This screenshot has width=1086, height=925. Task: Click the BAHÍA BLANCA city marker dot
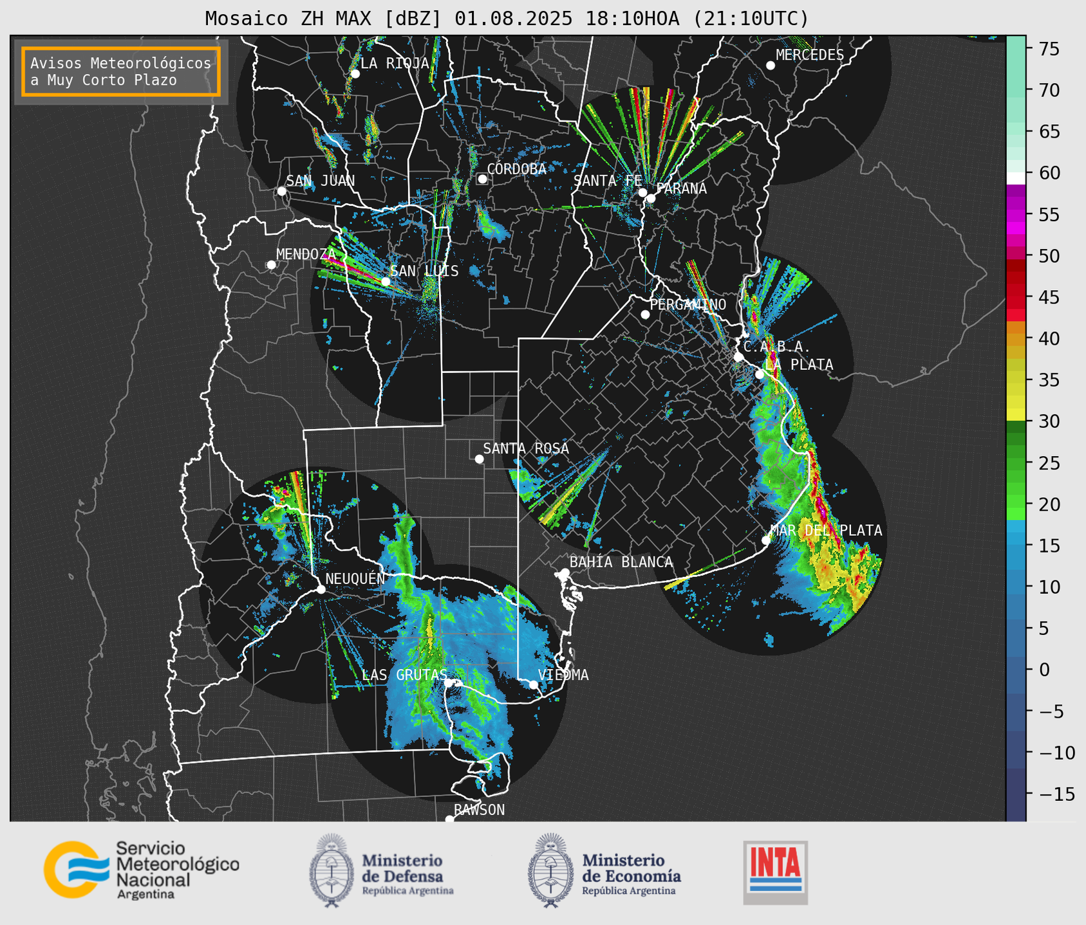(x=565, y=572)
